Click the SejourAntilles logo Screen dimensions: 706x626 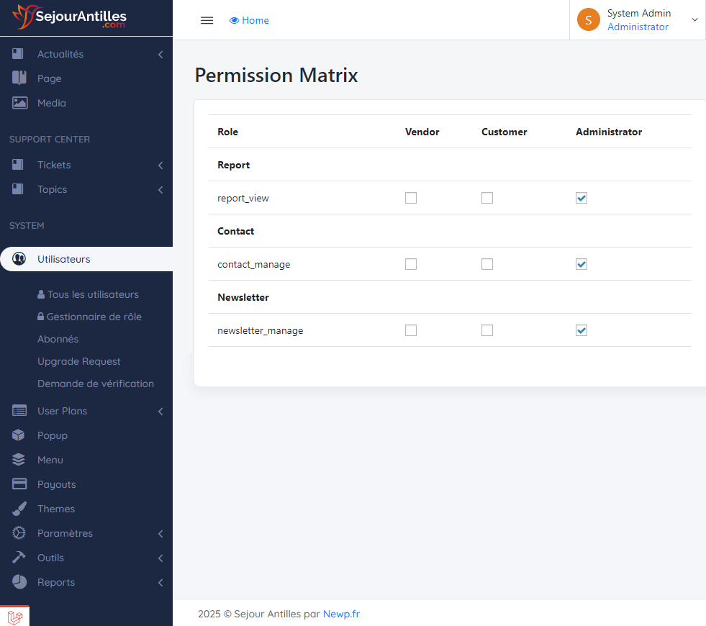(70, 17)
